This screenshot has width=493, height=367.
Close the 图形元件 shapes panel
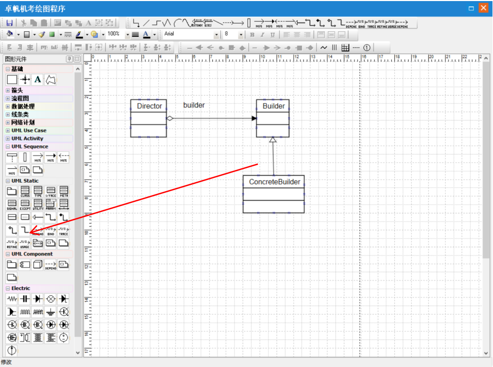[77, 59]
